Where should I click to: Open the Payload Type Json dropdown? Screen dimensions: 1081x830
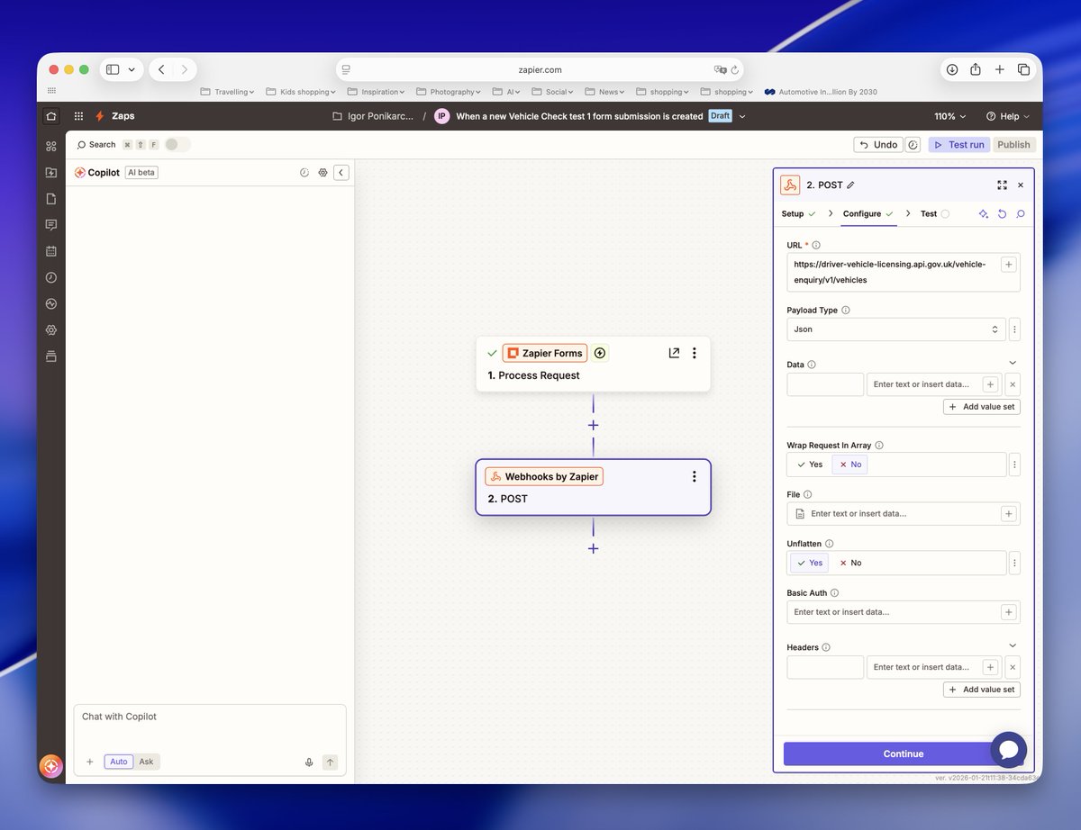pos(896,329)
